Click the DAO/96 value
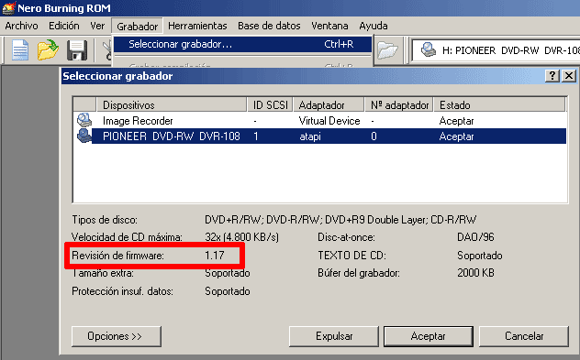Viewport: 580px width, 360px height. point(475,237)
